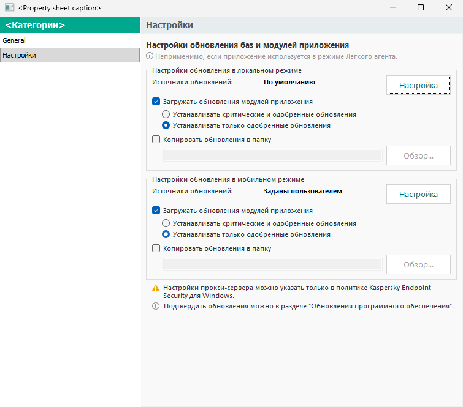Click the Настройки panel heading
This screenshot has width=463, height=407.
tap(169, 25)
